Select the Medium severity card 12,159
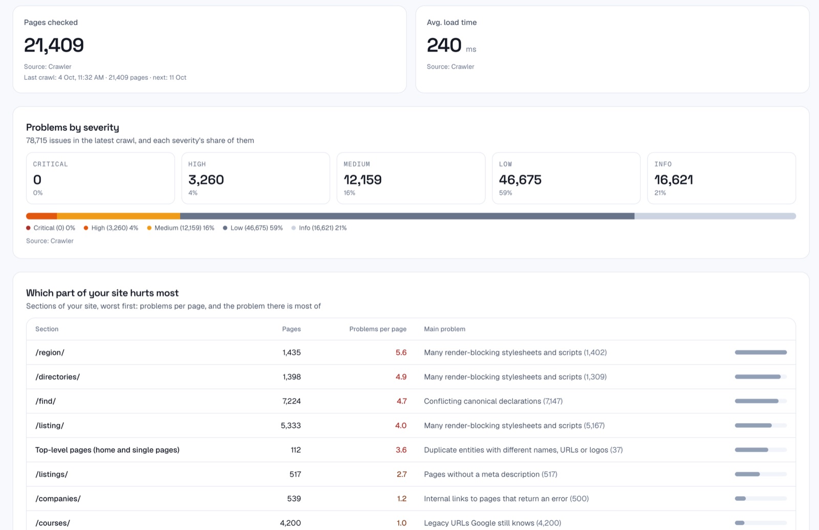 pos(411,178)
